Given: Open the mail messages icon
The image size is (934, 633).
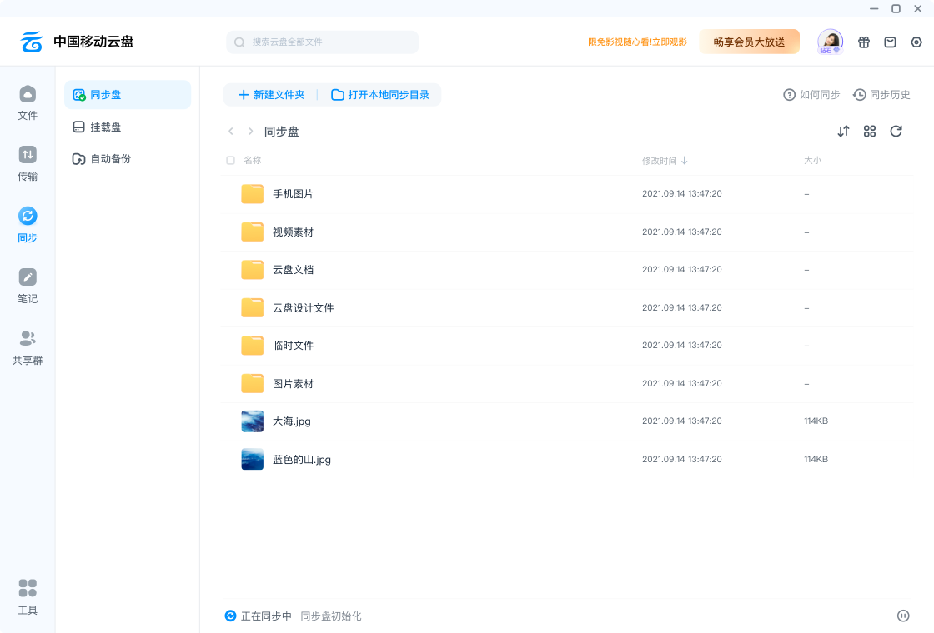Looking at the screenshot, I should pyautogui.click(x=890, y=42).
